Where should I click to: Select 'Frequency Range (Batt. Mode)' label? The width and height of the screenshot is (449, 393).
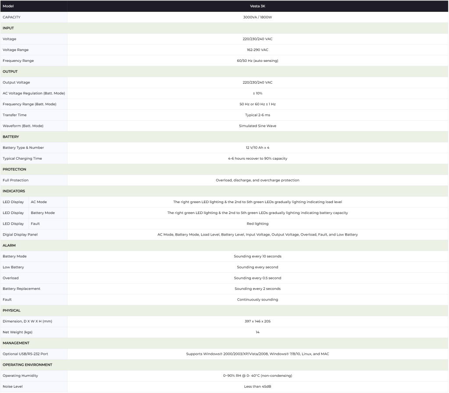point(29,104)
